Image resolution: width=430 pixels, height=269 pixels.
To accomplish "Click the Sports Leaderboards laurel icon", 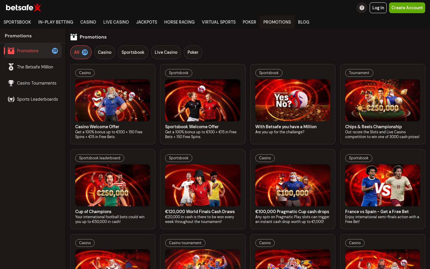I will (11, 99).
